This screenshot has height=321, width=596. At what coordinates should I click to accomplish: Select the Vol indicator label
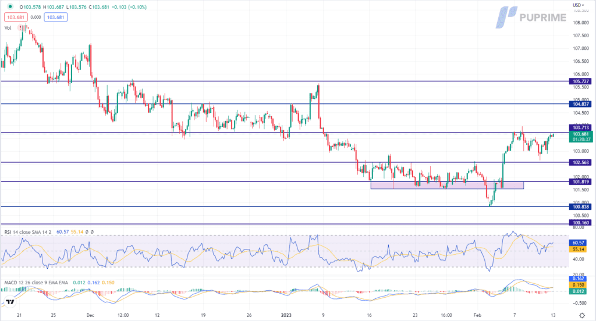tap(8, 28)
